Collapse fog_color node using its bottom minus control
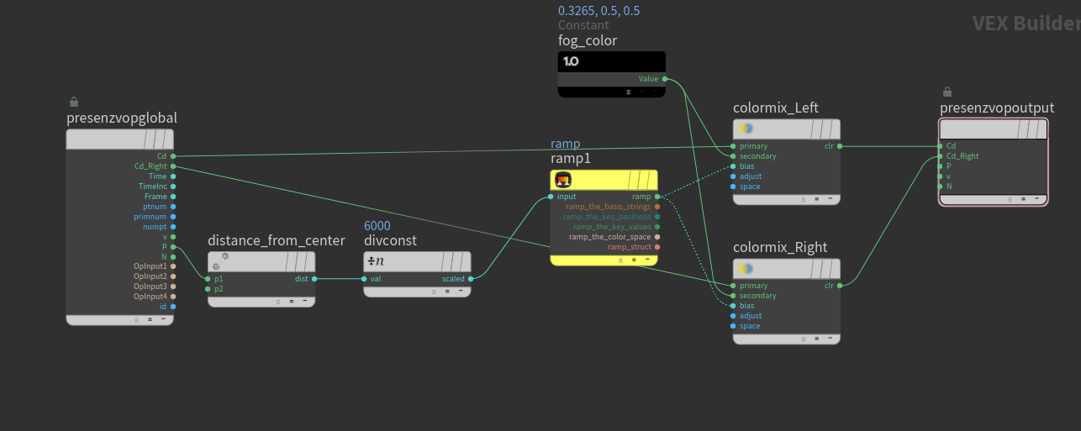The width and height of the screenshot is (1081, 431). [654, 92]
